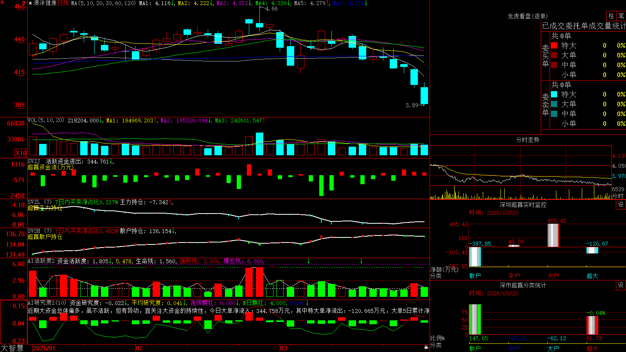Click the 3.89 low price label
Image resolution: width=626 pixels, height=352 pixels.
point(412,105)
